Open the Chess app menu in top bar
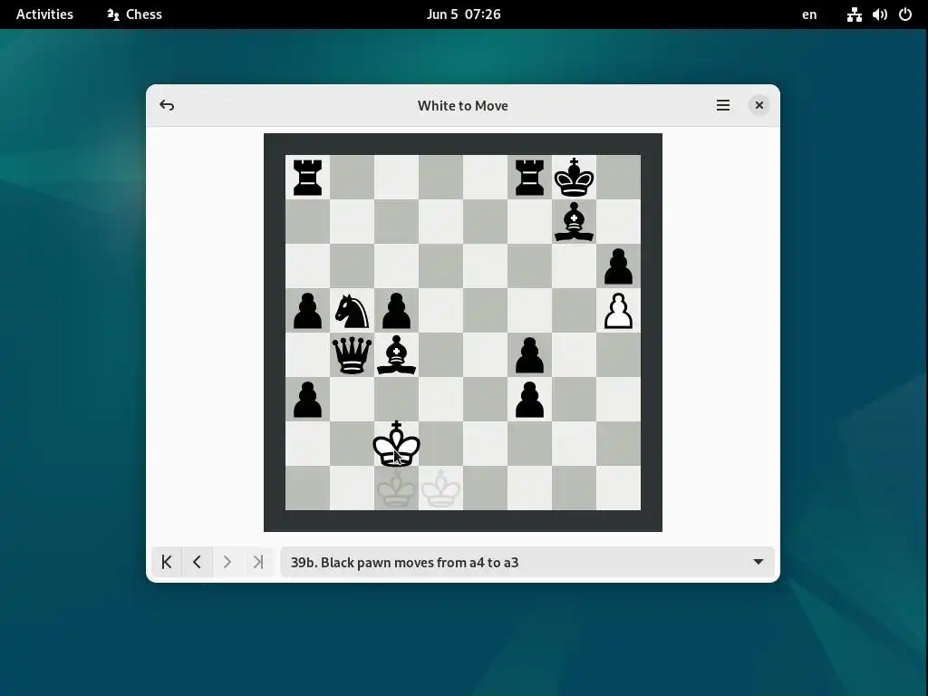The height and width of the screenshot is (696, 928). tap(134, 14)
